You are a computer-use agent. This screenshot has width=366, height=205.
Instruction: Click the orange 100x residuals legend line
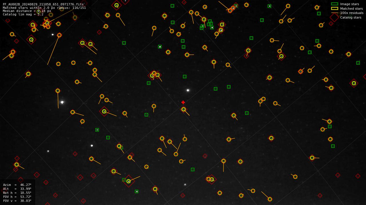tap(335, 13)
